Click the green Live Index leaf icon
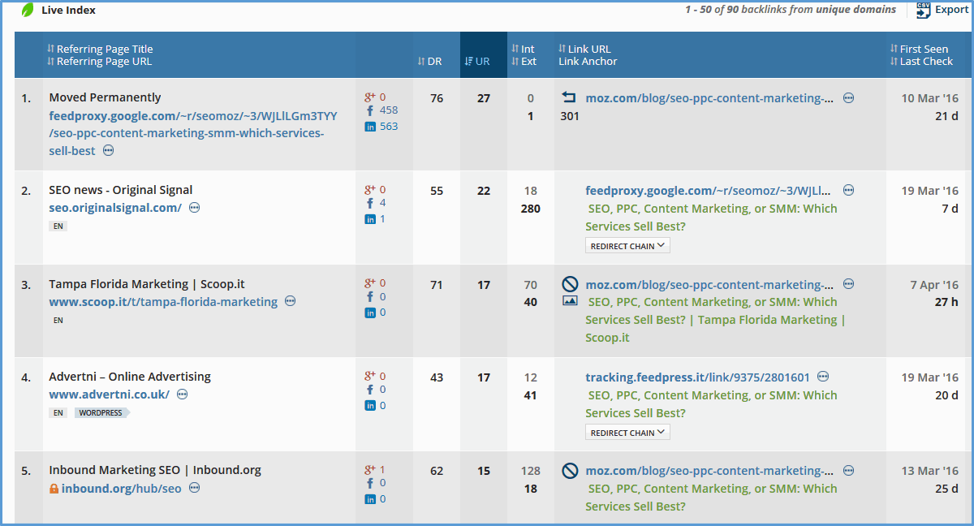This screenshot has width=974, height=526. (28, 10)
